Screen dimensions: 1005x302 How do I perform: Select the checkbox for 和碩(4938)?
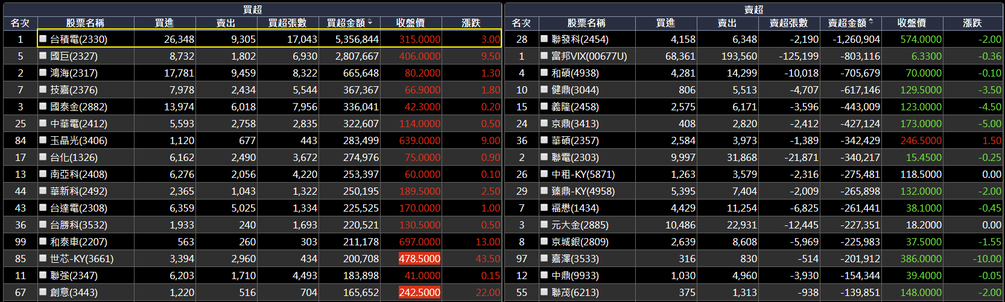point(544,72)
